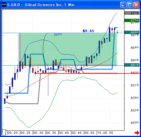The image size is (141, 137).
Task: Click the 00:30 time label
Action: coord(38,133)
